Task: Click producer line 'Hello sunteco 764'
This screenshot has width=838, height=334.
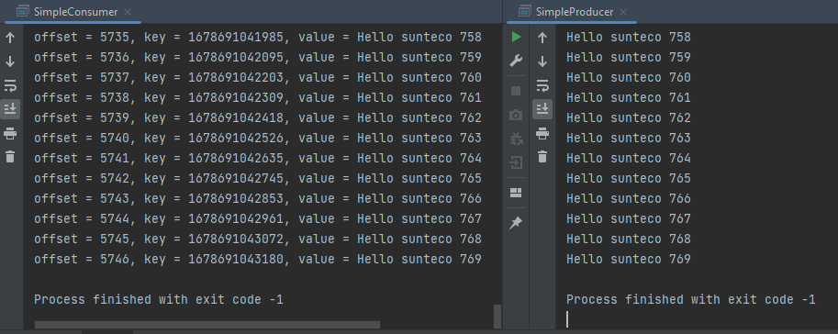Action: tap(629, 158)
